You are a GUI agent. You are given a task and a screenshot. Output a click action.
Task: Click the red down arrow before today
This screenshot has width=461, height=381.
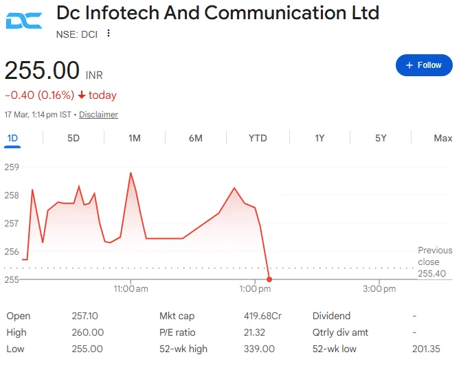click(x=82, y=95)
